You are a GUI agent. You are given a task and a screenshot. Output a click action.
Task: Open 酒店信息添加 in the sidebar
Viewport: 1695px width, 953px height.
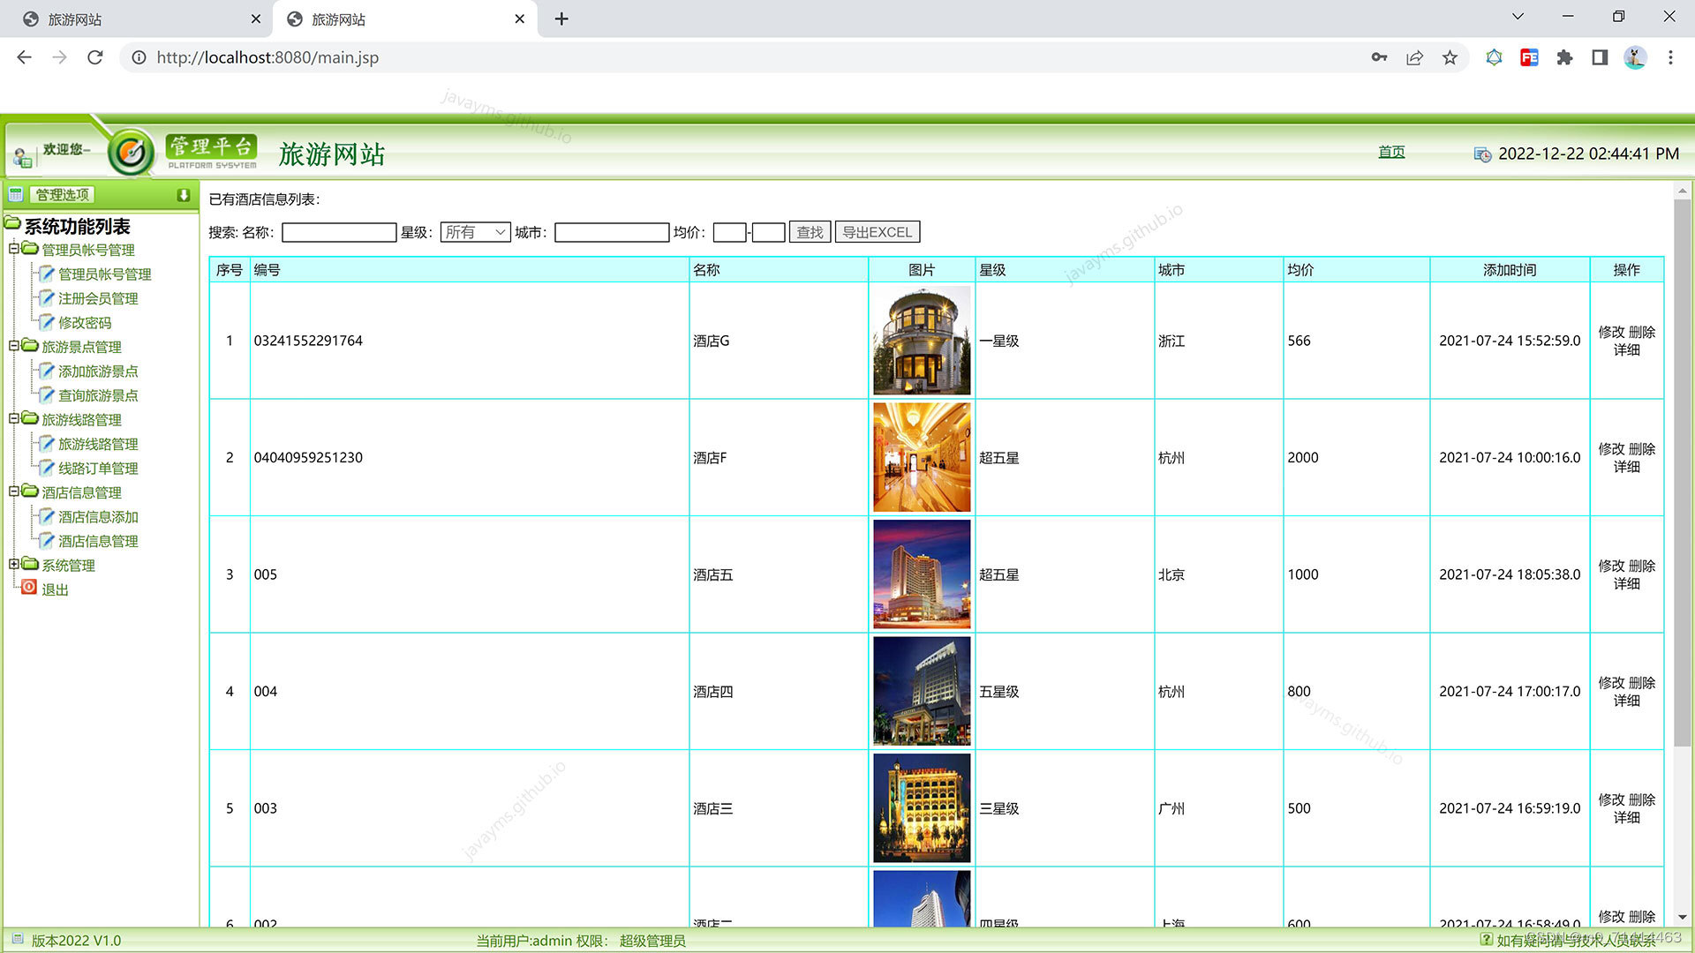tap(98, 517)
